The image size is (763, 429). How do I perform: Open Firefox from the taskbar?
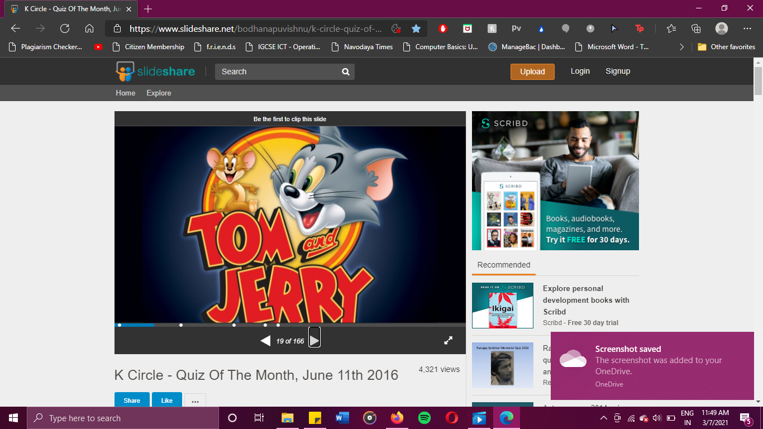[x=397, y=418]
